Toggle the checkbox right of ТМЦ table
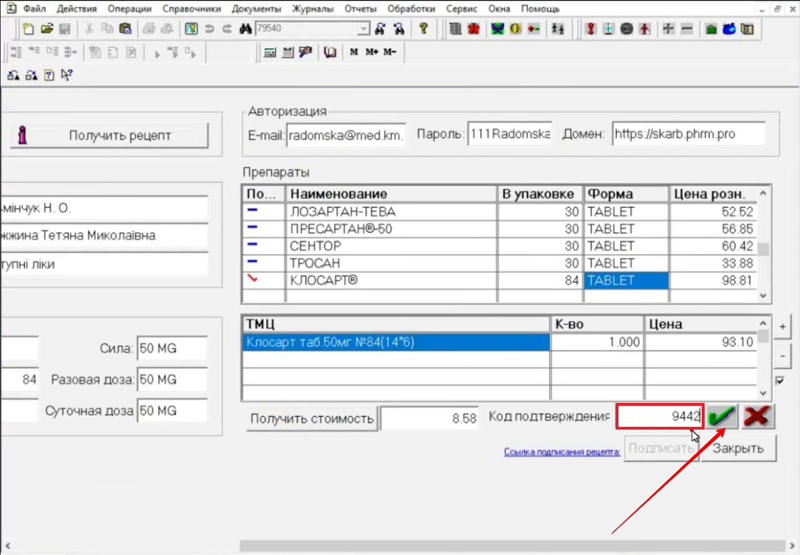 [x=780, y=381]
